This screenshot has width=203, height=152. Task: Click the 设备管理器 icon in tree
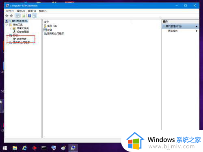pyautogui.click(x=14, y=32)
